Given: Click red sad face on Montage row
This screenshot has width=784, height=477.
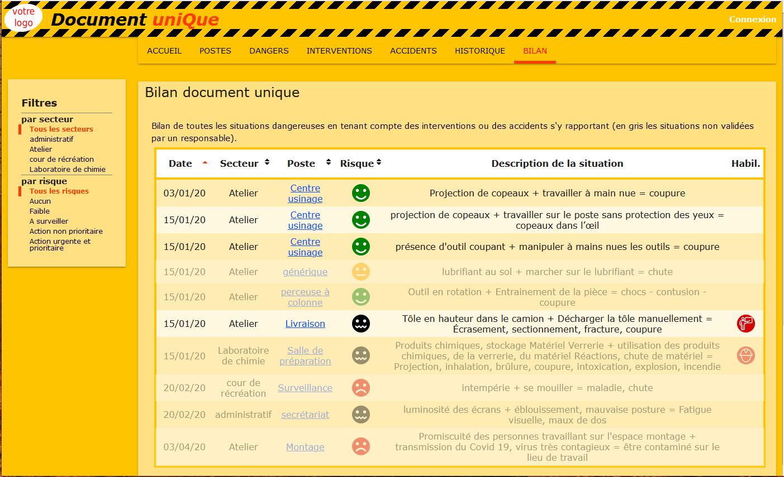Looking at the screenshot, I should coord(361,447).
